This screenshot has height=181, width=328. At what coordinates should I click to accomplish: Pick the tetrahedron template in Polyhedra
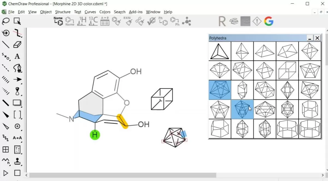tap(220, 51)
